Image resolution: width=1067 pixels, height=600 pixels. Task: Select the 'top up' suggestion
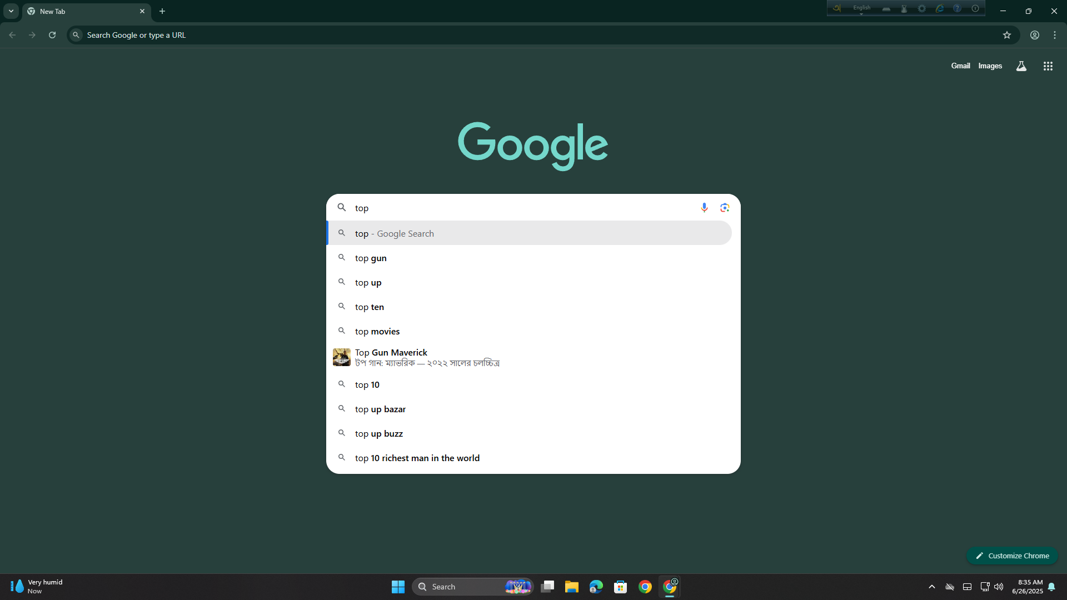[x=529, y=282]
